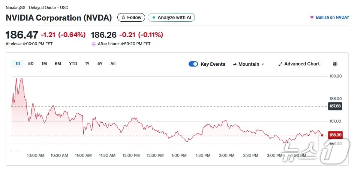Select the 1Y time range

[x=87, y=64]
